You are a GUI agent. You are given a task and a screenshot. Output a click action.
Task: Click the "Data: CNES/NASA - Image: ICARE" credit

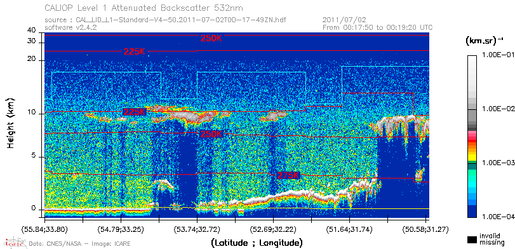79,244
